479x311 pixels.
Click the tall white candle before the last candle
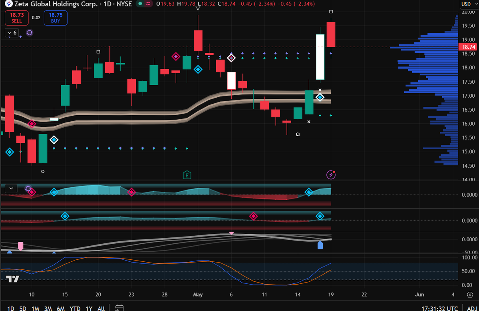(320, 57)
